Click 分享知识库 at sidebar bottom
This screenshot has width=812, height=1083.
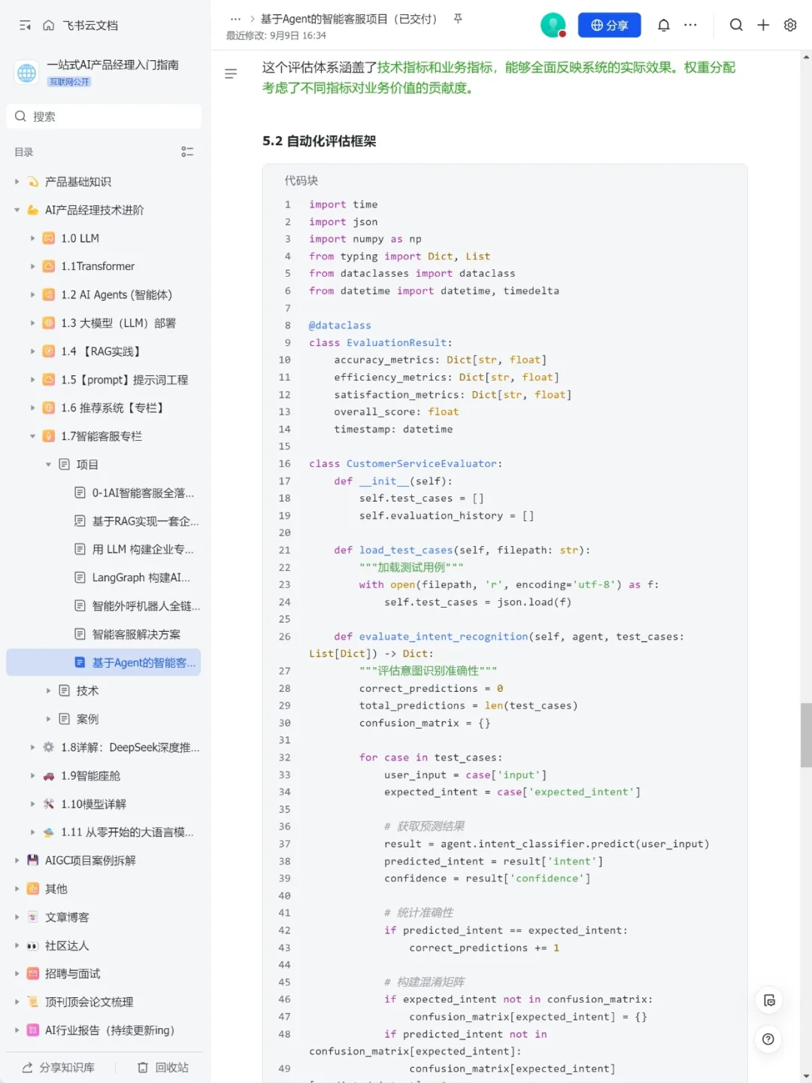click(66, 1068)
